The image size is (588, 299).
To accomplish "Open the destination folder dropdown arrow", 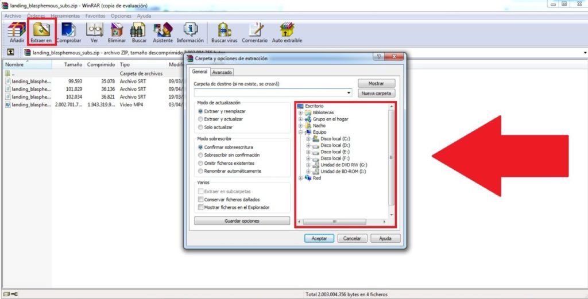I will pyautogui.click(x=349, y=92).
